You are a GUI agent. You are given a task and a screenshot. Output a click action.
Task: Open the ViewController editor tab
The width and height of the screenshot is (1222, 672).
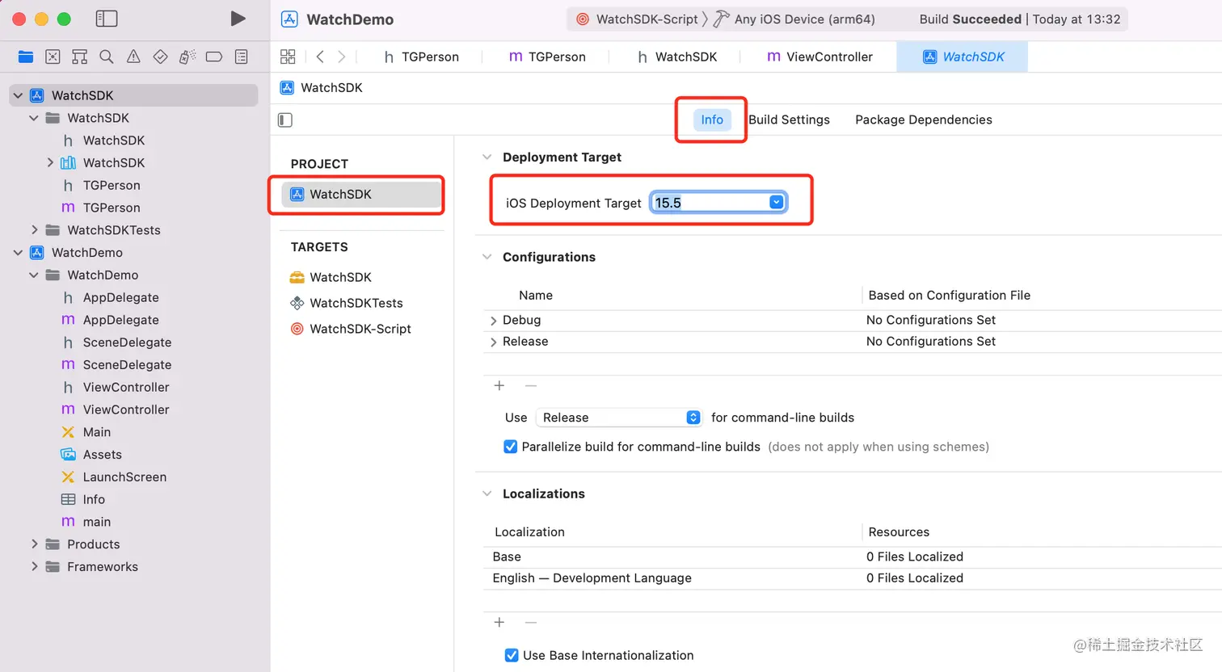pyautogui.click(x=820, y=57)
